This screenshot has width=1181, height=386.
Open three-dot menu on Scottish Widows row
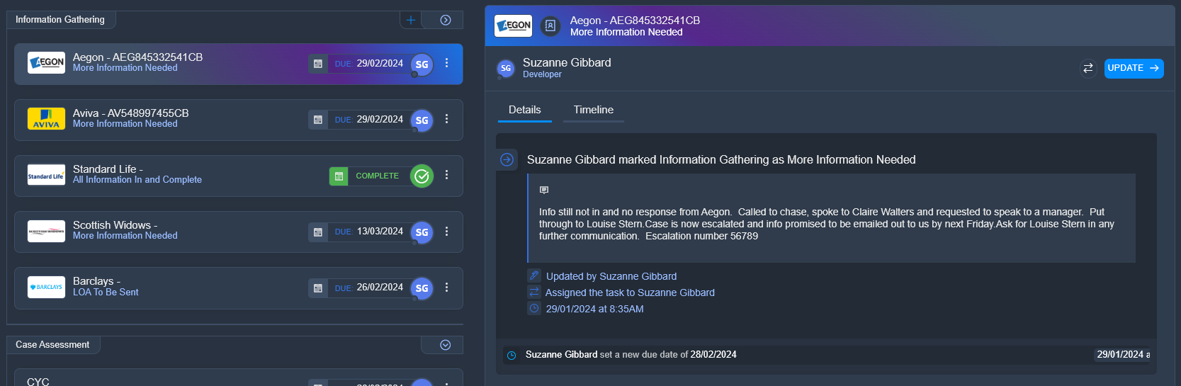point(446,231)
